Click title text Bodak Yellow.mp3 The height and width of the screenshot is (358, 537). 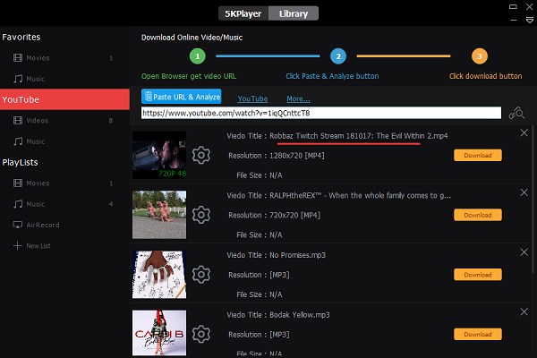click(300, 315)
